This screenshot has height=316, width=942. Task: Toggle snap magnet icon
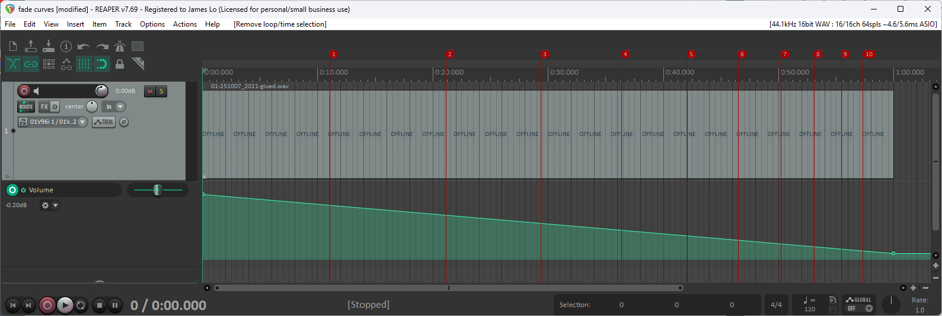point(102,64)
